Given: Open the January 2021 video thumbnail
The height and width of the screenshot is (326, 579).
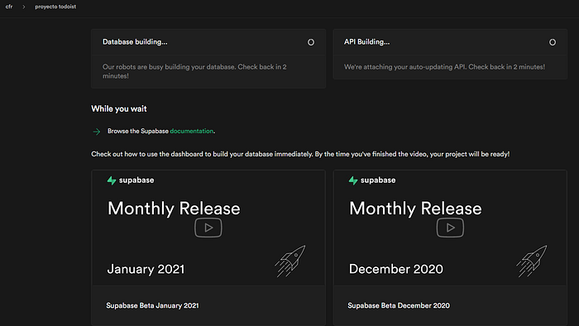Looking at the screenshot, I should tap(208, 228).
